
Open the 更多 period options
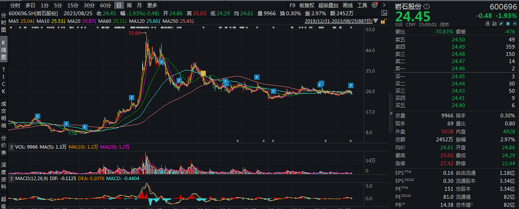pyautogui.click(x=152, y=6)
